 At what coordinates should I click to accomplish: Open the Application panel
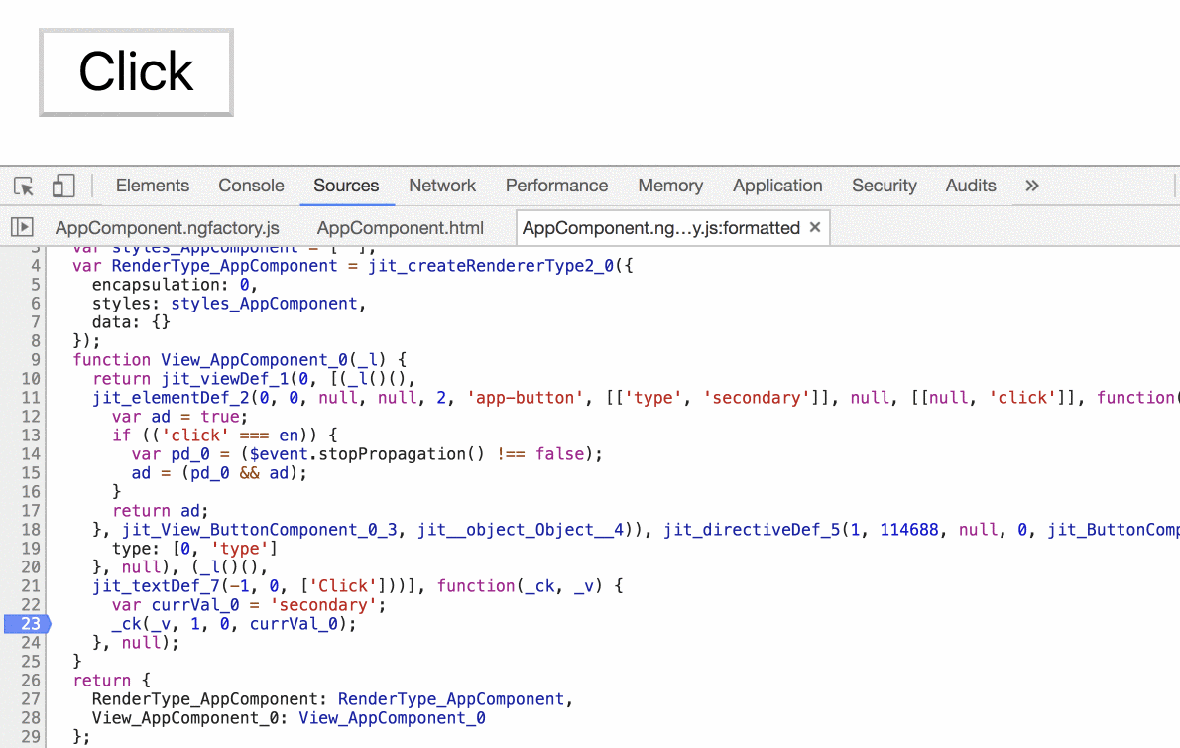tap(777, 186)
